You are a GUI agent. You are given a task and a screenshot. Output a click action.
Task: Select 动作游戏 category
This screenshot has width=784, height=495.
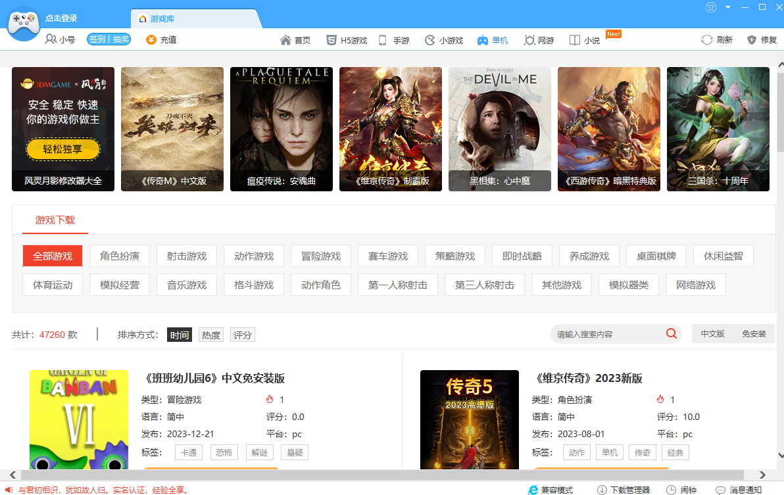[254, 256]
